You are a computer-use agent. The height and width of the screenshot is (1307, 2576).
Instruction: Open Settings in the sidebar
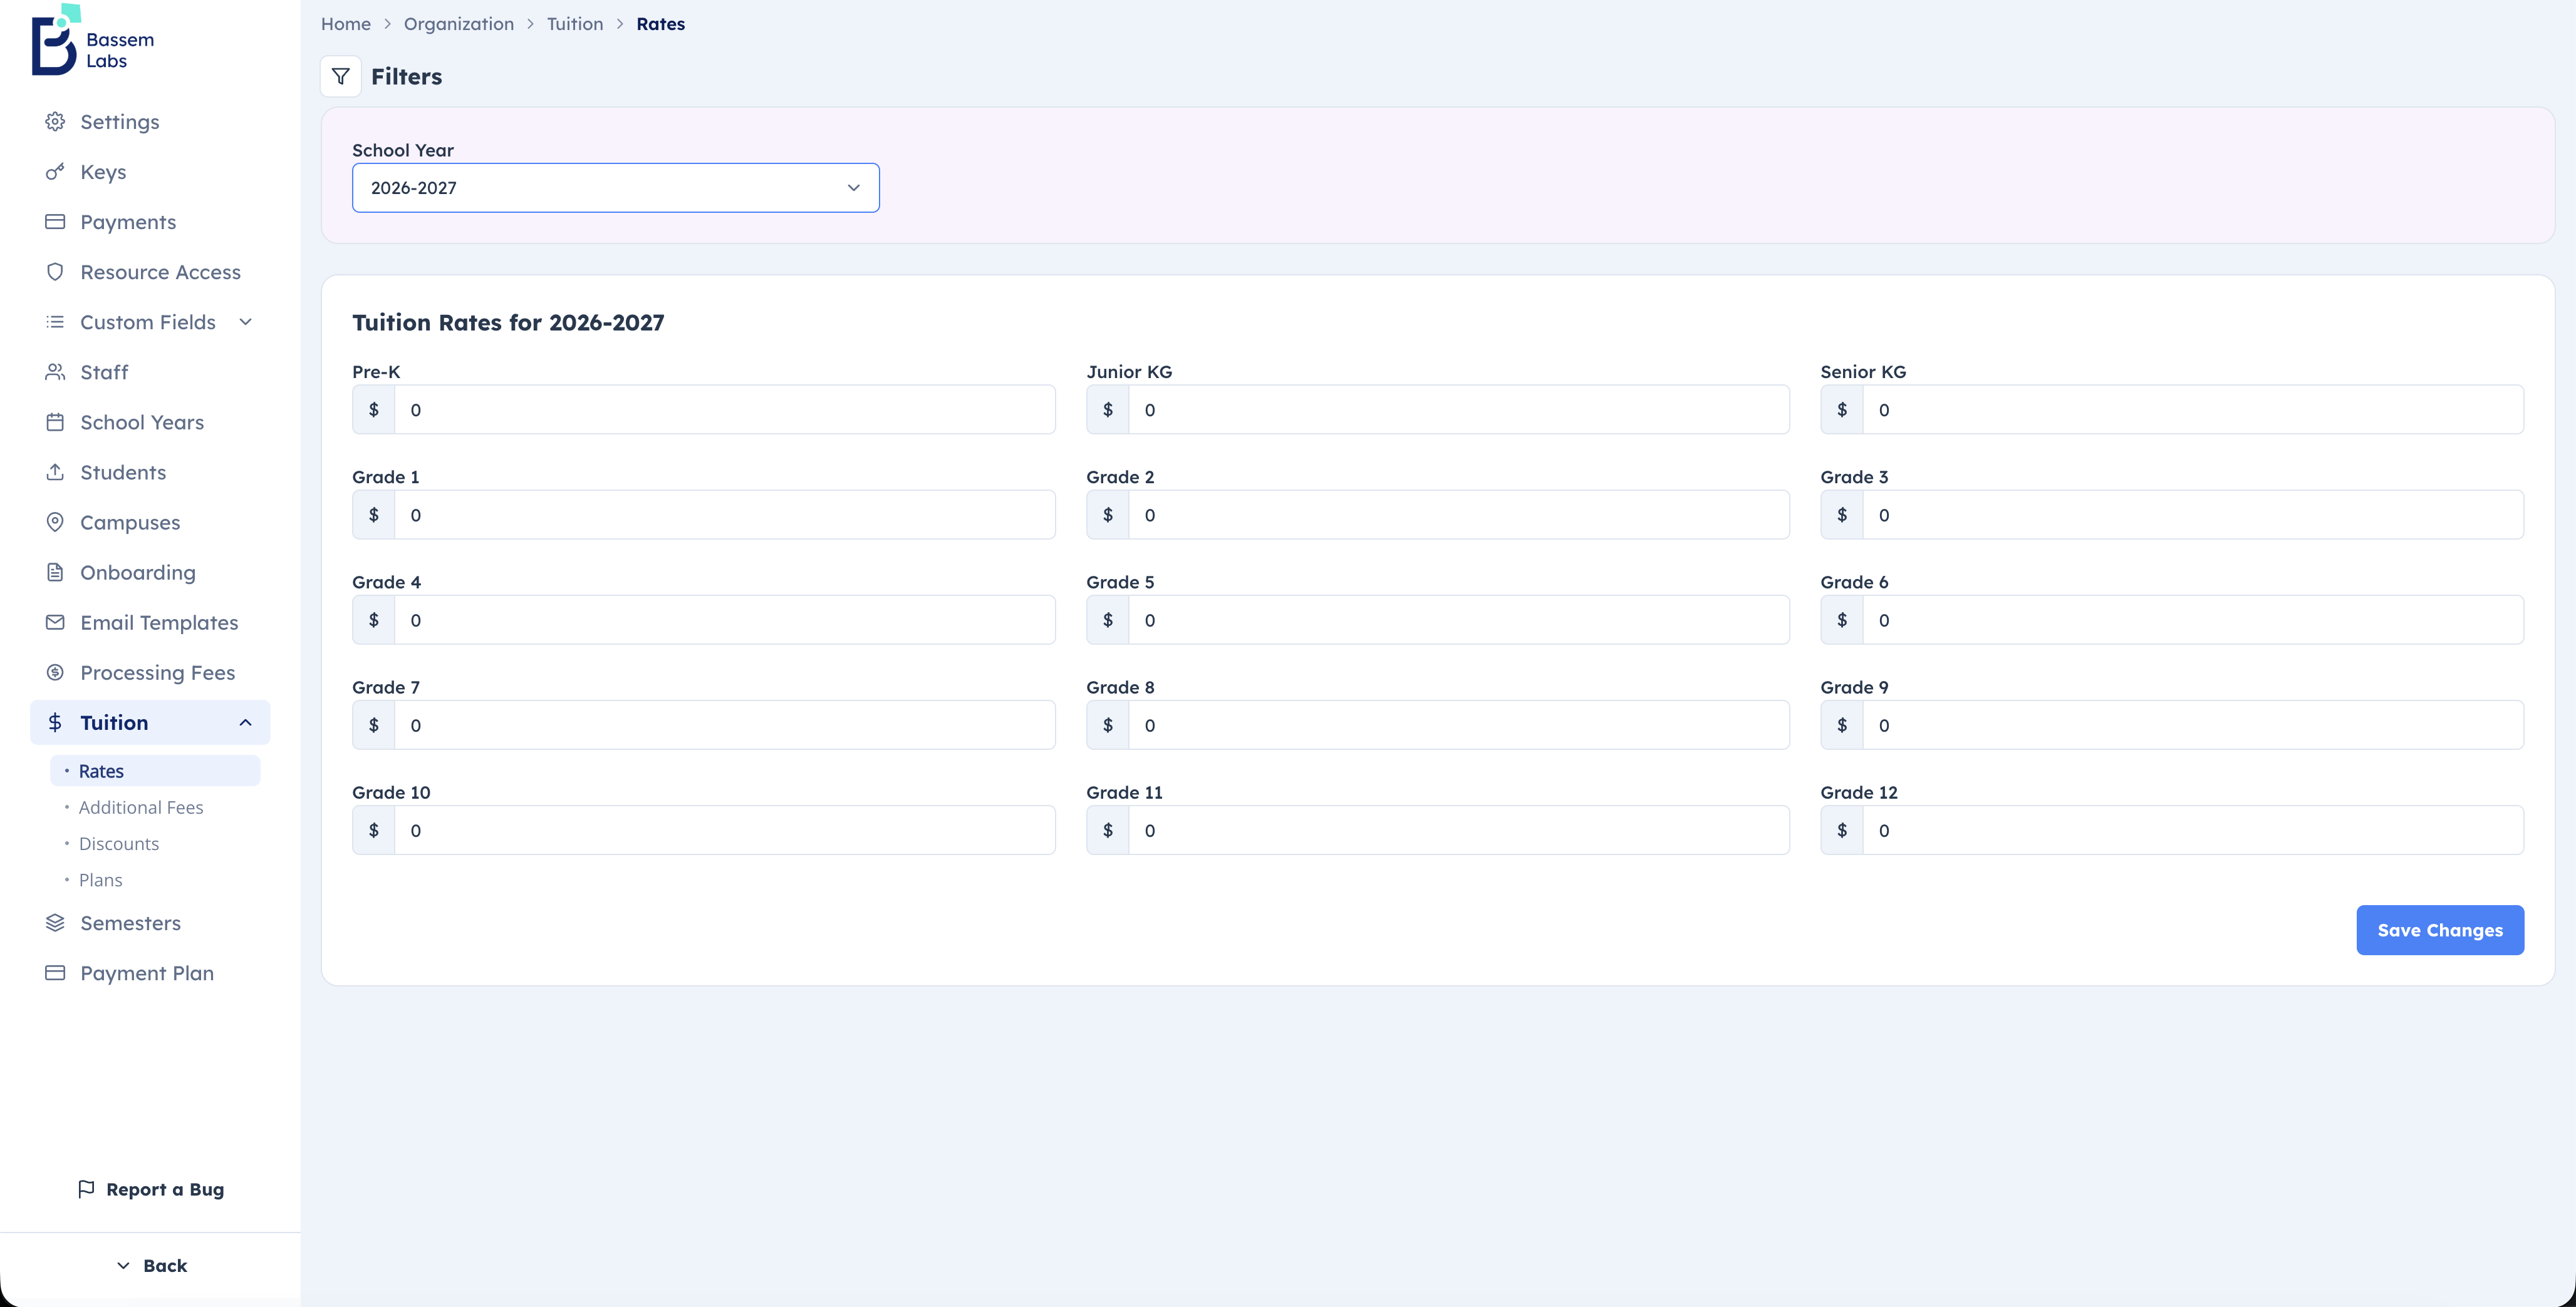click(x=150, y=122)
